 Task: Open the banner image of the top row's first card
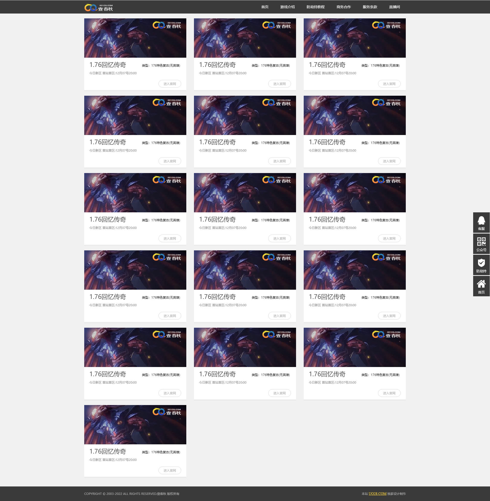point(135,38)
